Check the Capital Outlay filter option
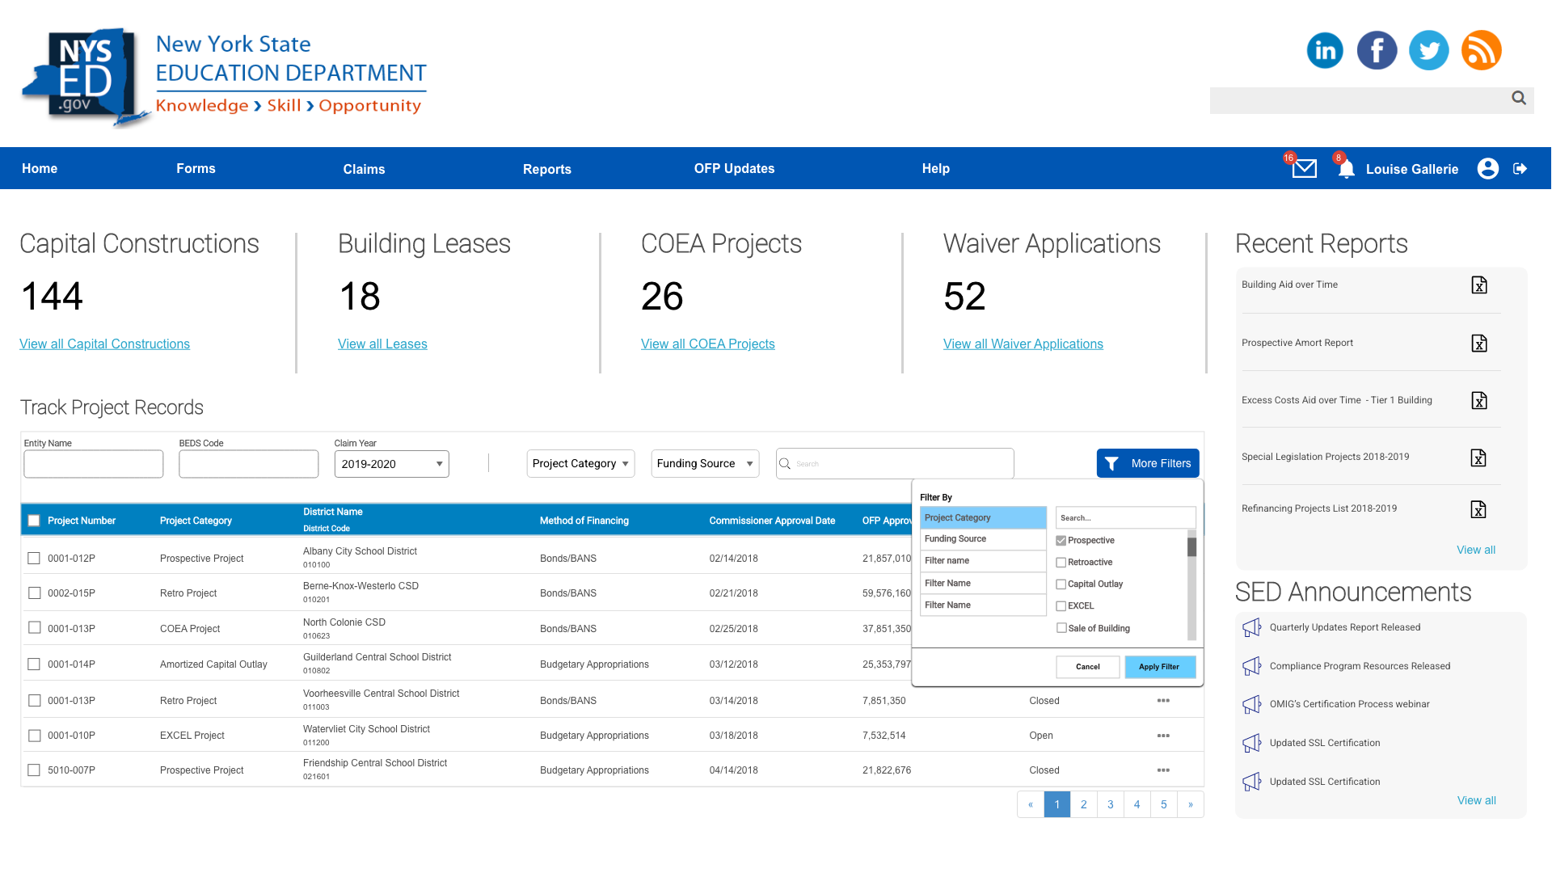This screenshot has height=873, width=1552. tap(1061, 584)
